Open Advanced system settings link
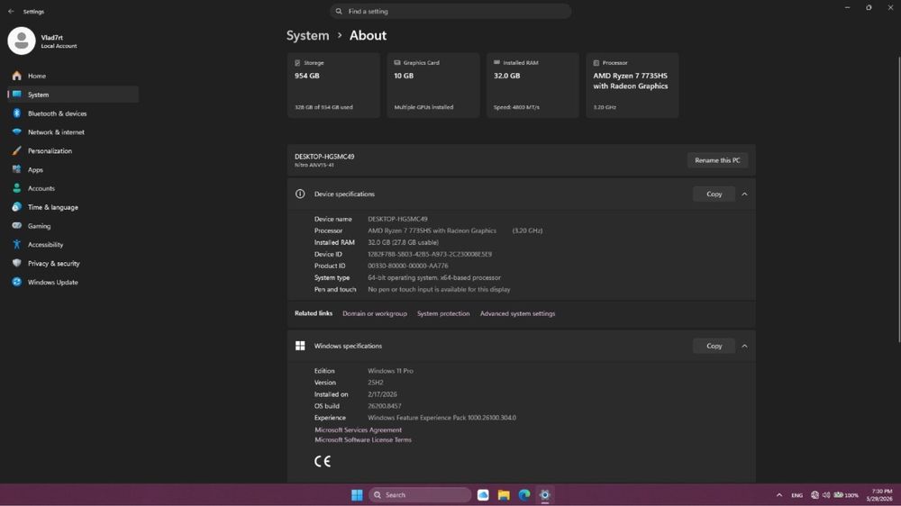The image size is (901, 506). [x=517, y=313]
